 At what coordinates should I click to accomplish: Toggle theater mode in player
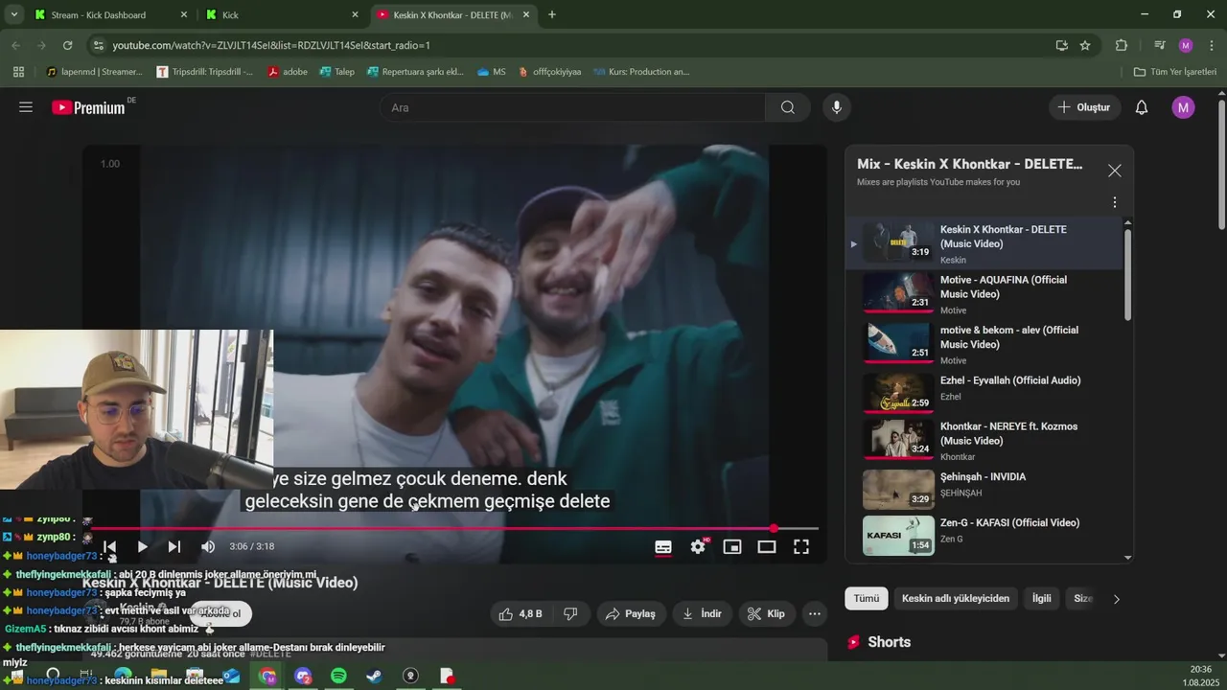point(767,546)
